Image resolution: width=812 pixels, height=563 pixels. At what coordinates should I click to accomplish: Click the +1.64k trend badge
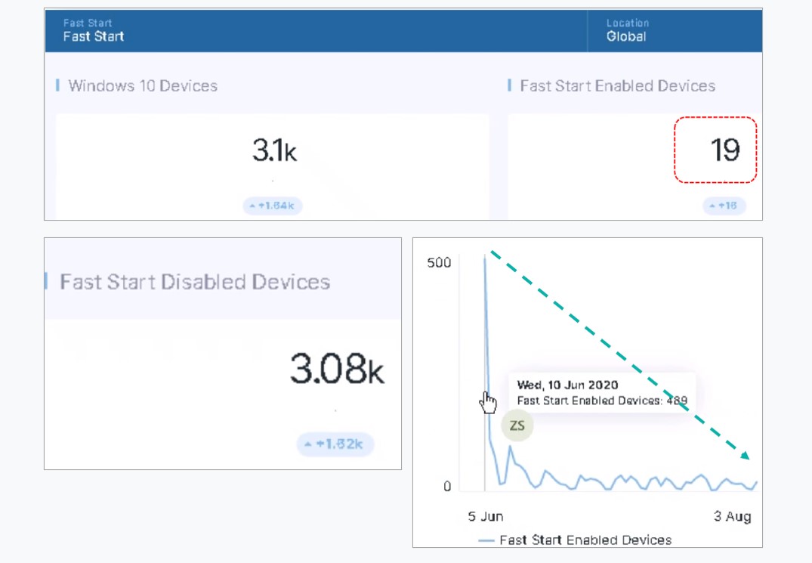[273, 206]
